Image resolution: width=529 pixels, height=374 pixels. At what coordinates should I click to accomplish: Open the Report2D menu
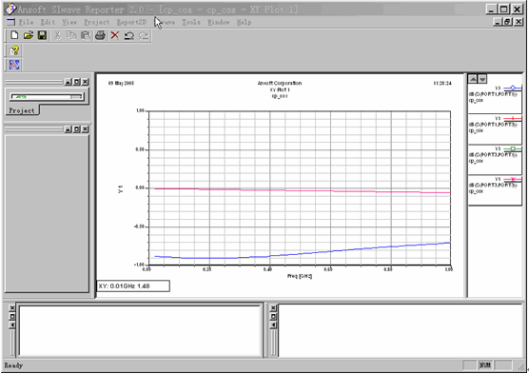click(x=131, y=22)
